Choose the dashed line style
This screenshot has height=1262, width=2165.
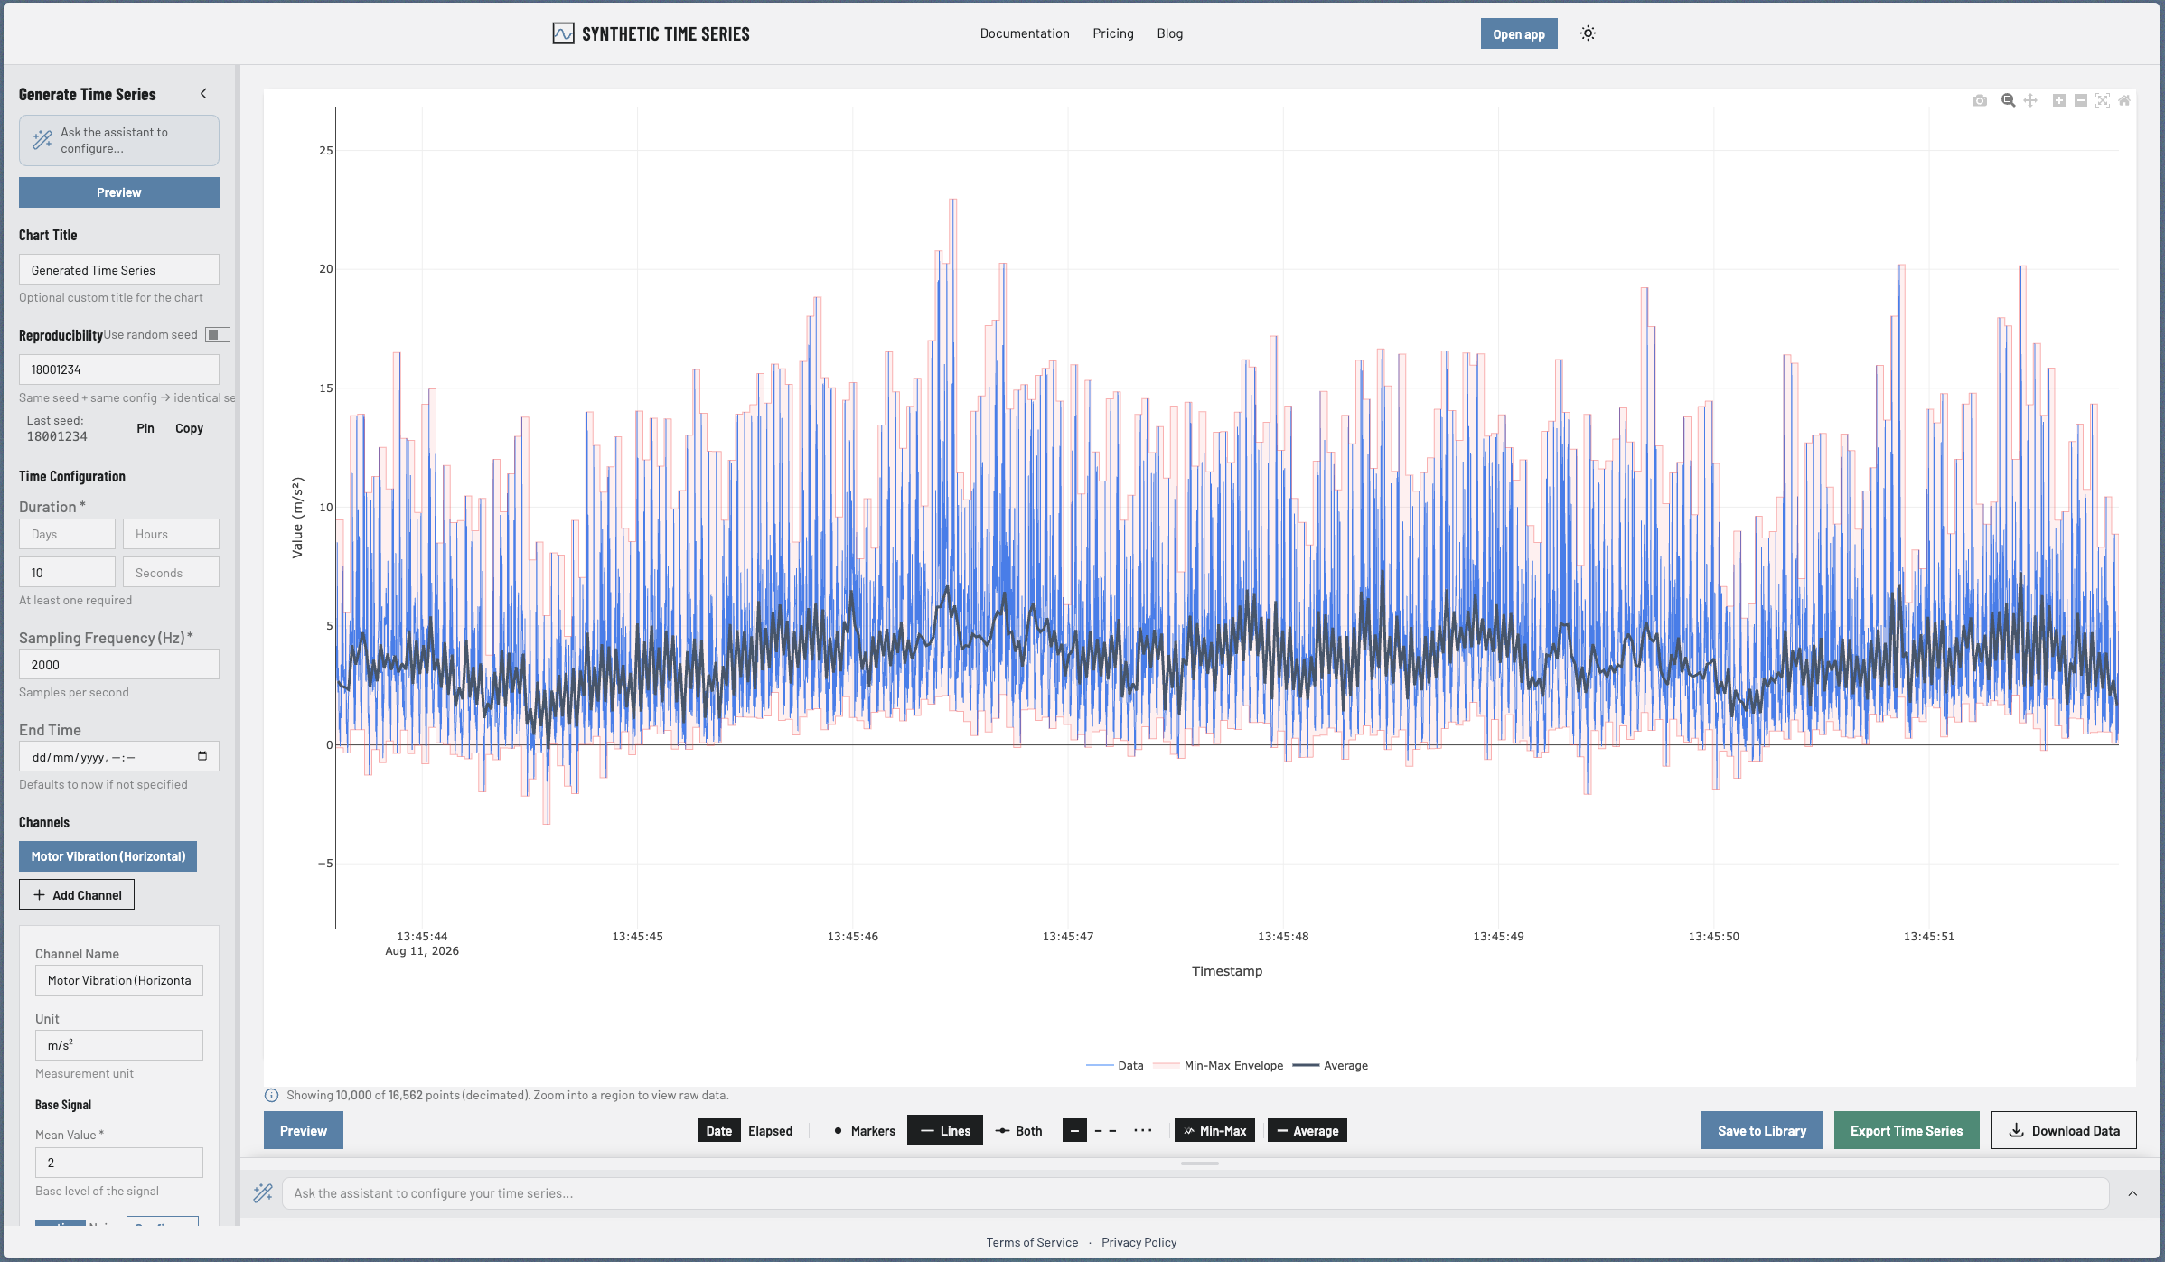(1106, 1131)
